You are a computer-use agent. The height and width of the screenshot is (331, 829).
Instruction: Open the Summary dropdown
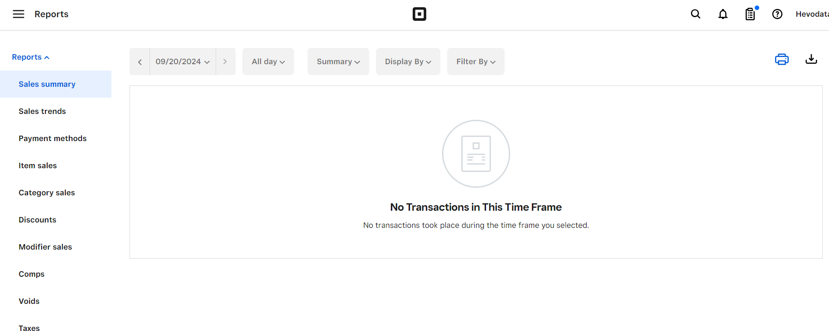point(338,61)
